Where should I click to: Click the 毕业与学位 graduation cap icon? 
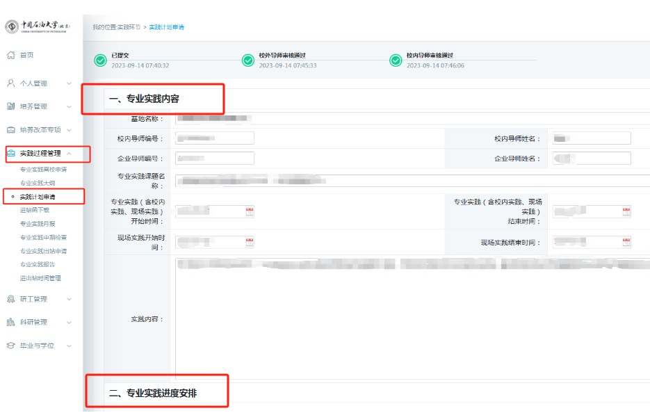click(10, 346)
